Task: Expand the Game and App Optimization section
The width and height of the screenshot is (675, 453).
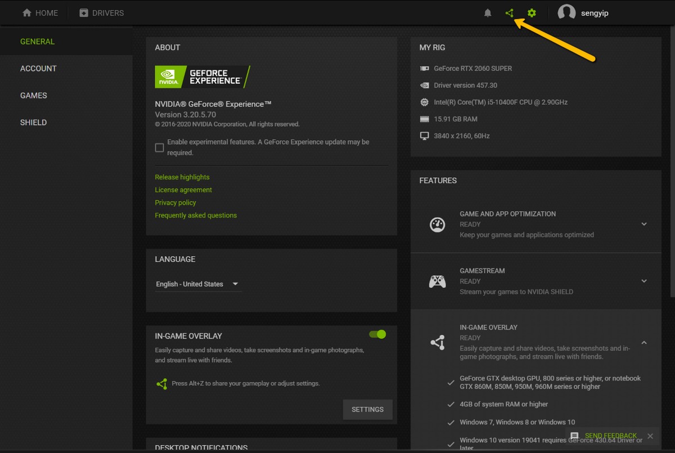Action: (x=644, y=224)
